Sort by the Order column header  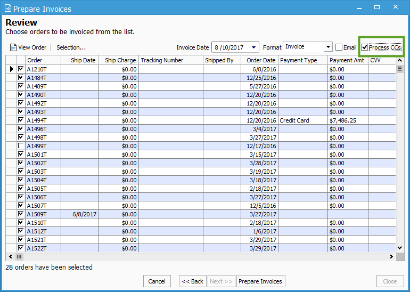(x=43, y=60)
